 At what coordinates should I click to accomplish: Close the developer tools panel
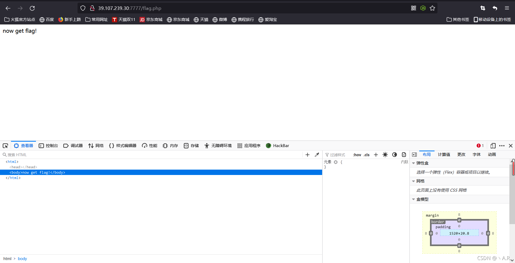(511, 146)
